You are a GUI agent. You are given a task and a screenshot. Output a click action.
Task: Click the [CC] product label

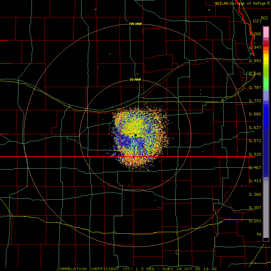257,21
